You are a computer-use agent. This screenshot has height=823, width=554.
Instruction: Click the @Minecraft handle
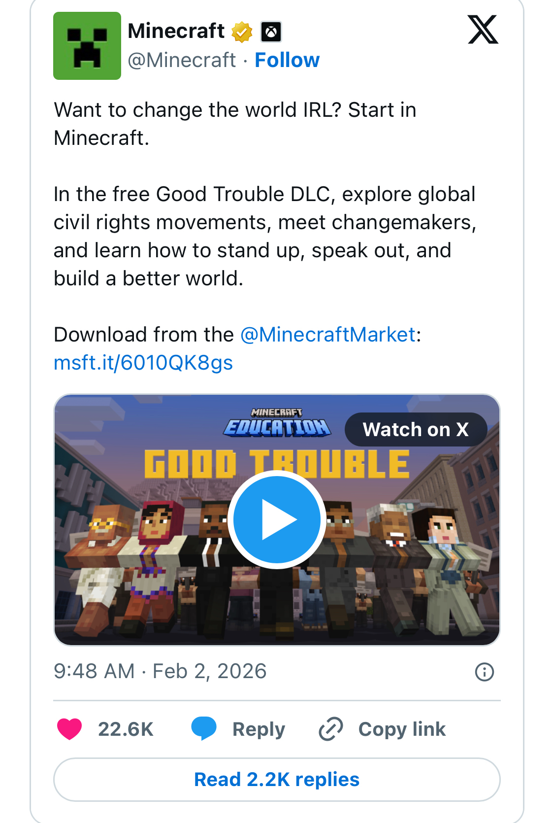pyautogui.click(x=182, y=60)
